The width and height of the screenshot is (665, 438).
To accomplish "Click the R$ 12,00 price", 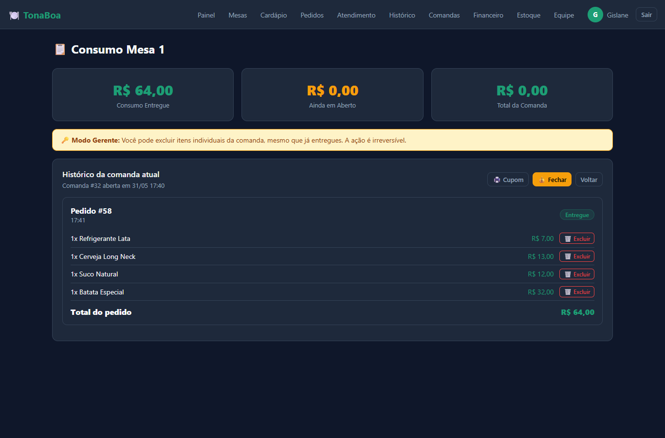I will tap(541, 274).
